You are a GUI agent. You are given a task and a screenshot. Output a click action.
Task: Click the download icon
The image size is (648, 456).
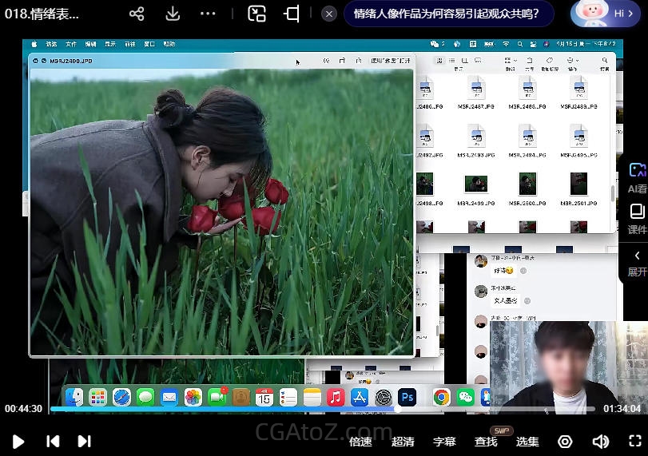(x=173, y=14)
